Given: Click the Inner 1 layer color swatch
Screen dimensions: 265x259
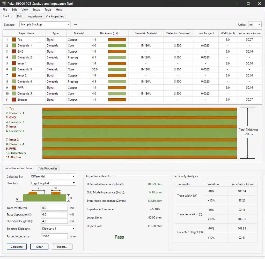Looking at the screenshot, I should pos(14,63).
